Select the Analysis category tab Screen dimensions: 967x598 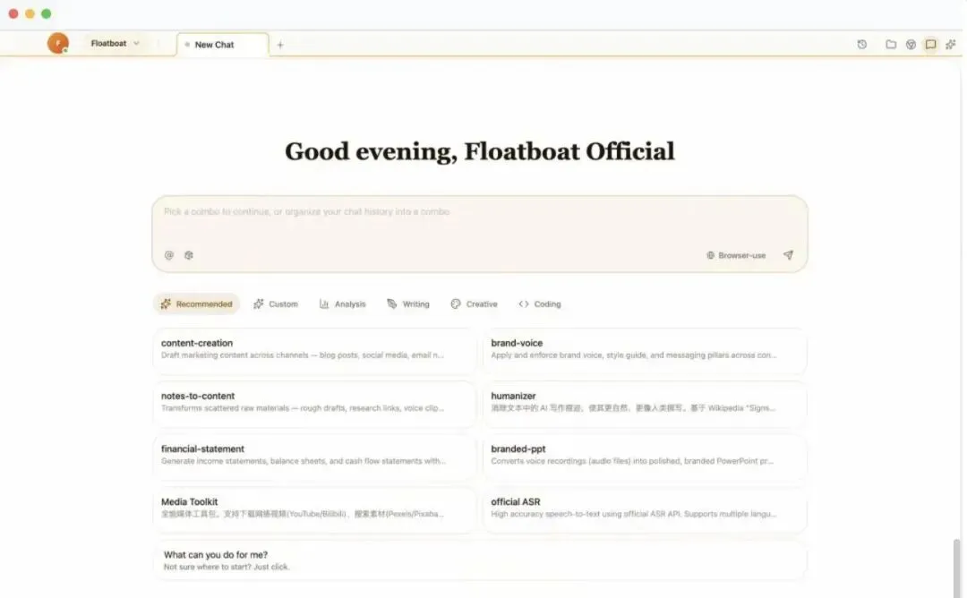coord(342,304)
